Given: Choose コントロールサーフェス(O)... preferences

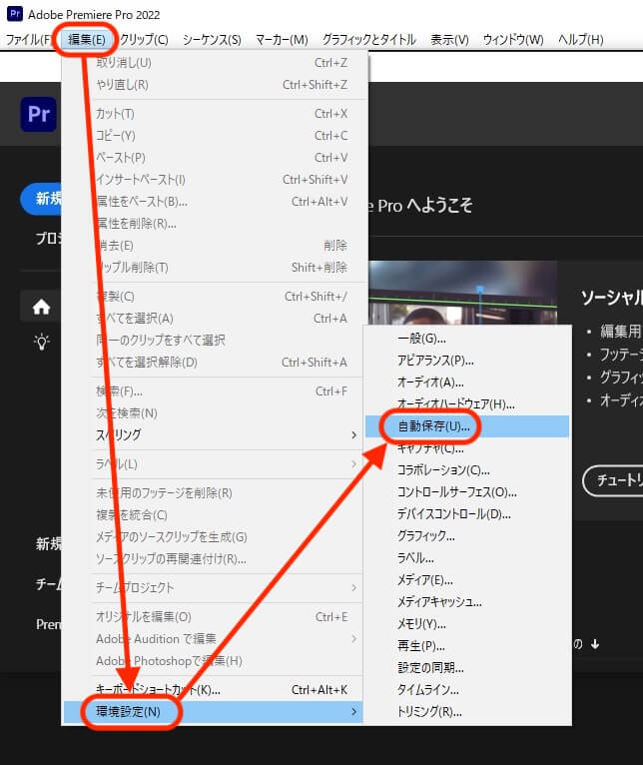Looking at the screenshot, I should (467, 492).
